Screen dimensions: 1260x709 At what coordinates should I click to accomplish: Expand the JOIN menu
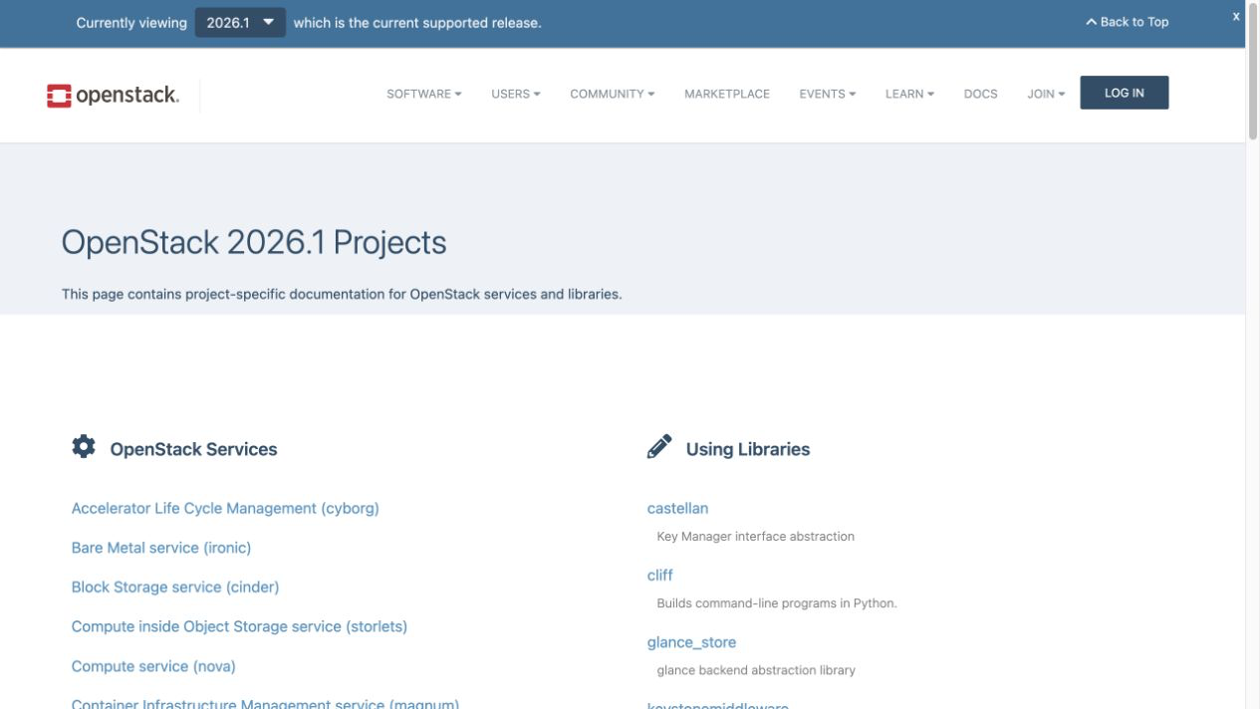click(x=1046, y=94)
